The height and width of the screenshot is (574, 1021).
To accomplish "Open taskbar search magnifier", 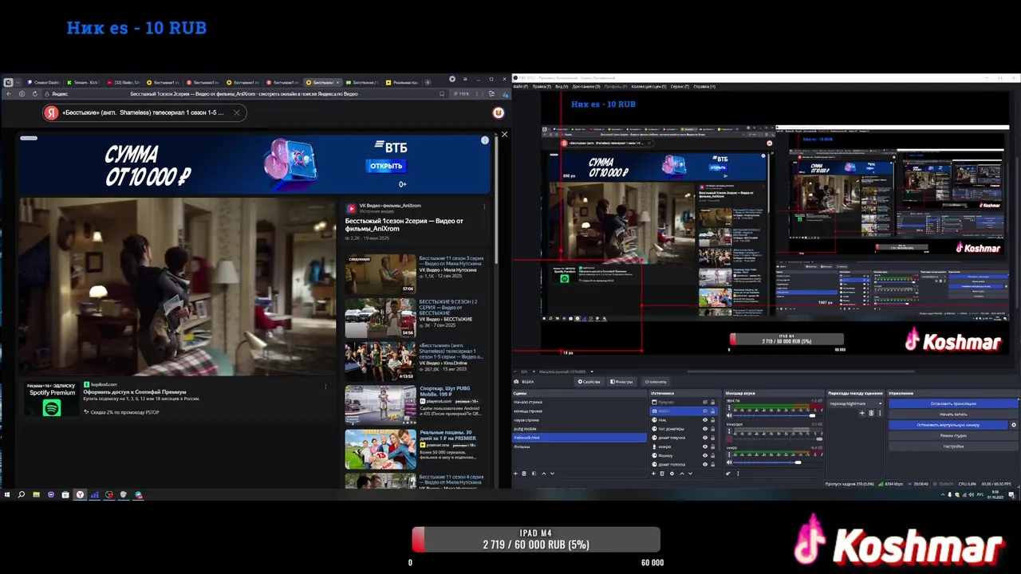I will coord(22,494).
